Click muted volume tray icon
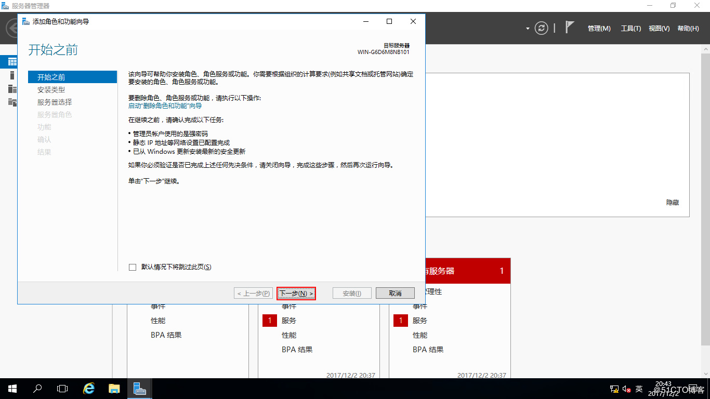The width and height of the screenshot is (710, 399). click(x=626, y=389)
